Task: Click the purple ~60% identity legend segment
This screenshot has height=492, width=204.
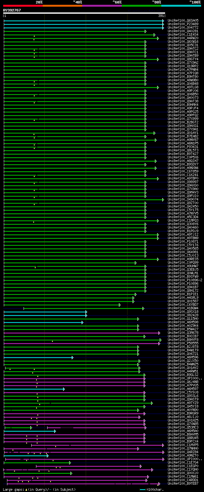Action: click(x=102, y=5)
